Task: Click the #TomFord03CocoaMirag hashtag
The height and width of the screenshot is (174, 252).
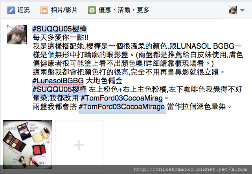Action: tap(121, 98)
